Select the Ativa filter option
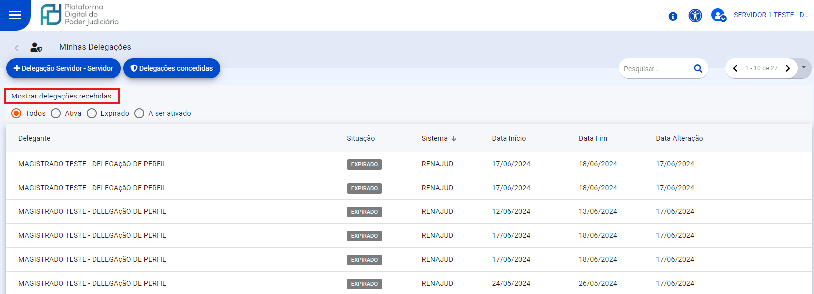 point(56,113)
